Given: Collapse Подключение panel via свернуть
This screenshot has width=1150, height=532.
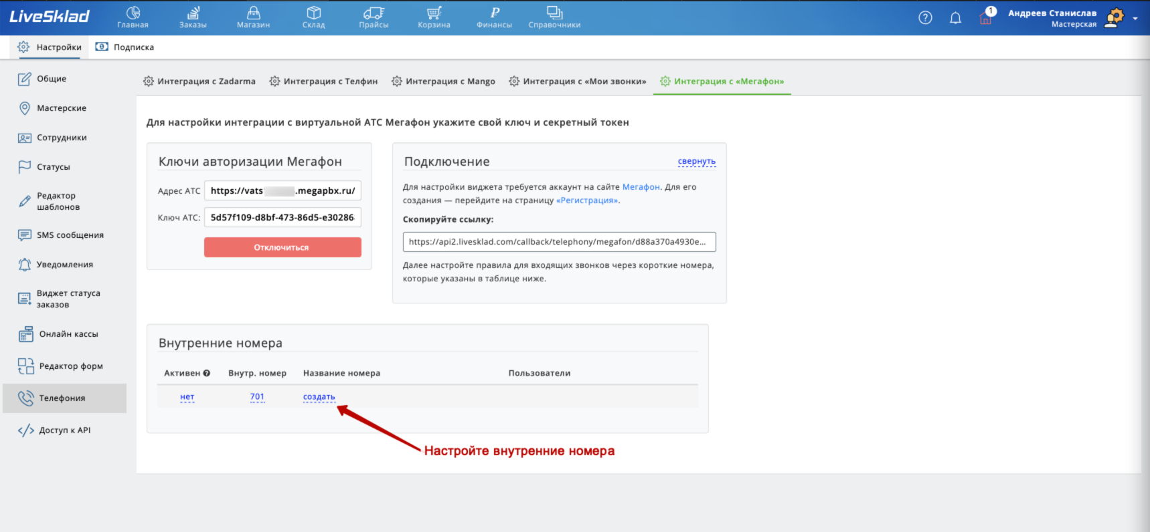Looking at the screenshot, I should pos(697,162).
